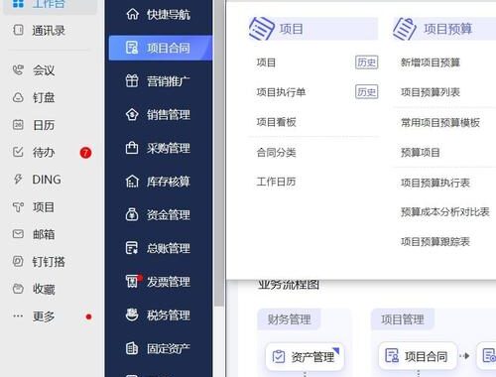
Task: Click the 项目合同 flowchart node
Action: 418,356
